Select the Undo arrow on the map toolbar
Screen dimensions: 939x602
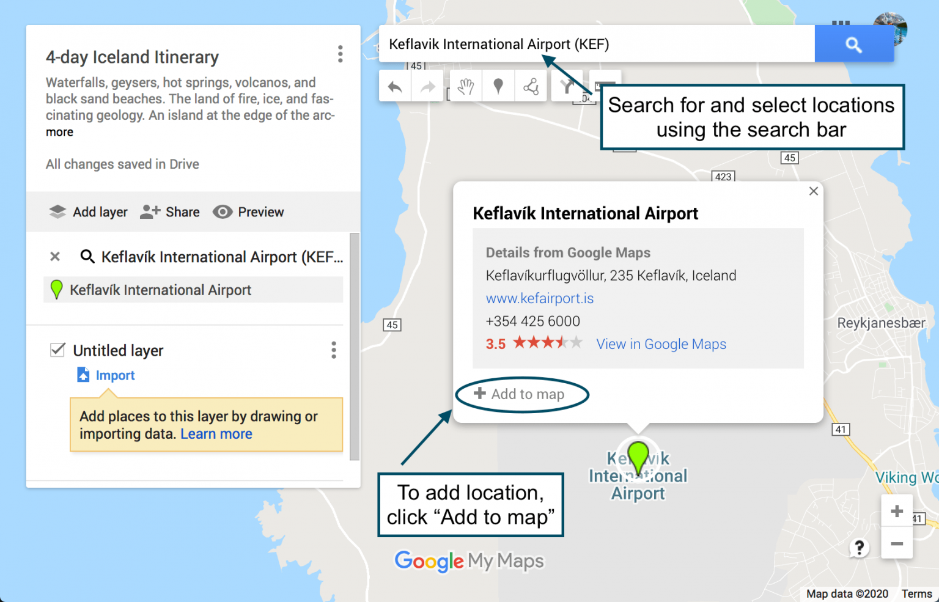point(395,86)
